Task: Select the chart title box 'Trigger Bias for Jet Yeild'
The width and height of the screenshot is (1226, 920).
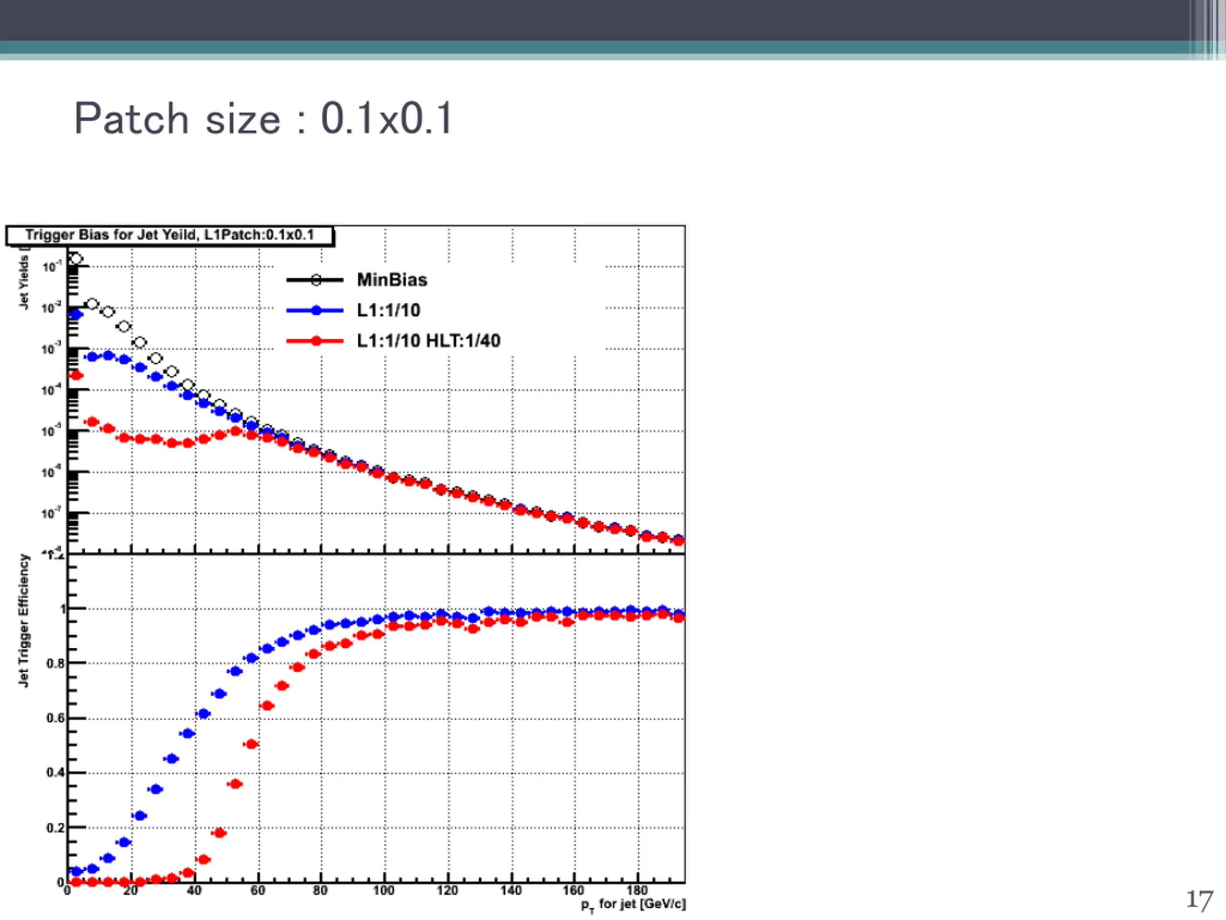Action: (x=170, y=235)
